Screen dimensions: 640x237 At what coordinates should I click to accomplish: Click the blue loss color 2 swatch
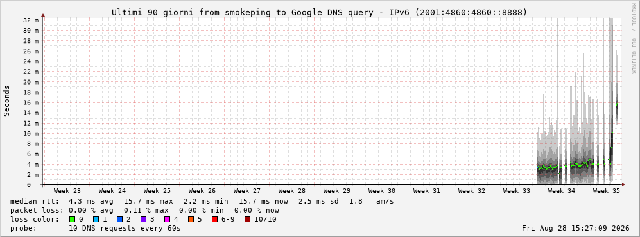point(119,220)
